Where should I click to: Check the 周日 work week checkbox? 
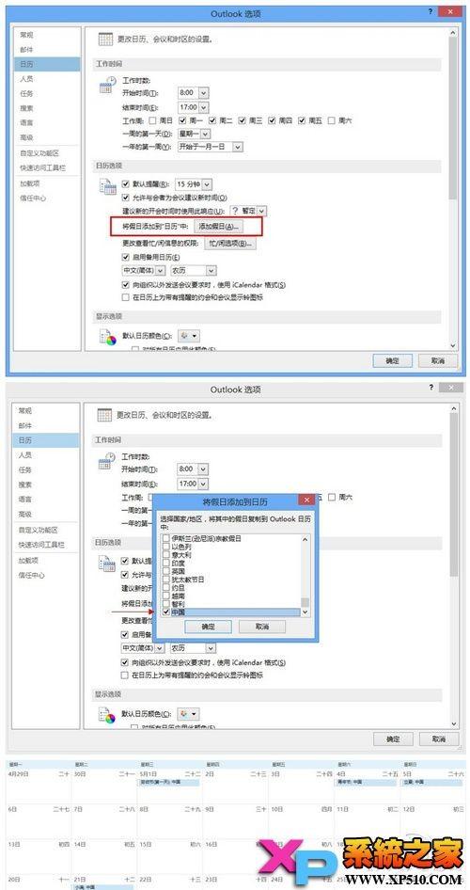(x=152, y=120)
